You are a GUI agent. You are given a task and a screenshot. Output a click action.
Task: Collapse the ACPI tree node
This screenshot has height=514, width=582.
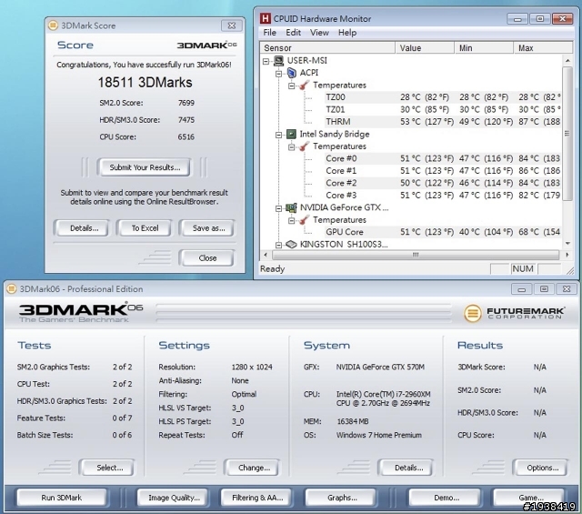[279, 74]
